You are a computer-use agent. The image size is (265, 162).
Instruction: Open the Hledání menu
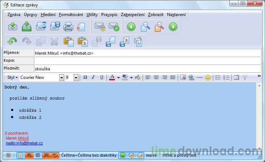point(48,15)
